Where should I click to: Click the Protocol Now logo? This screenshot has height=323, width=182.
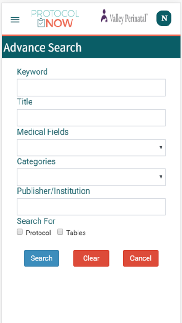pyautogui.click(x=55, y=19)
